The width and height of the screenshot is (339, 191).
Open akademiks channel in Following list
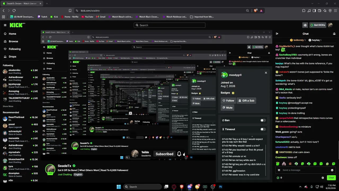pyautogui.click(x=20, y=72)
